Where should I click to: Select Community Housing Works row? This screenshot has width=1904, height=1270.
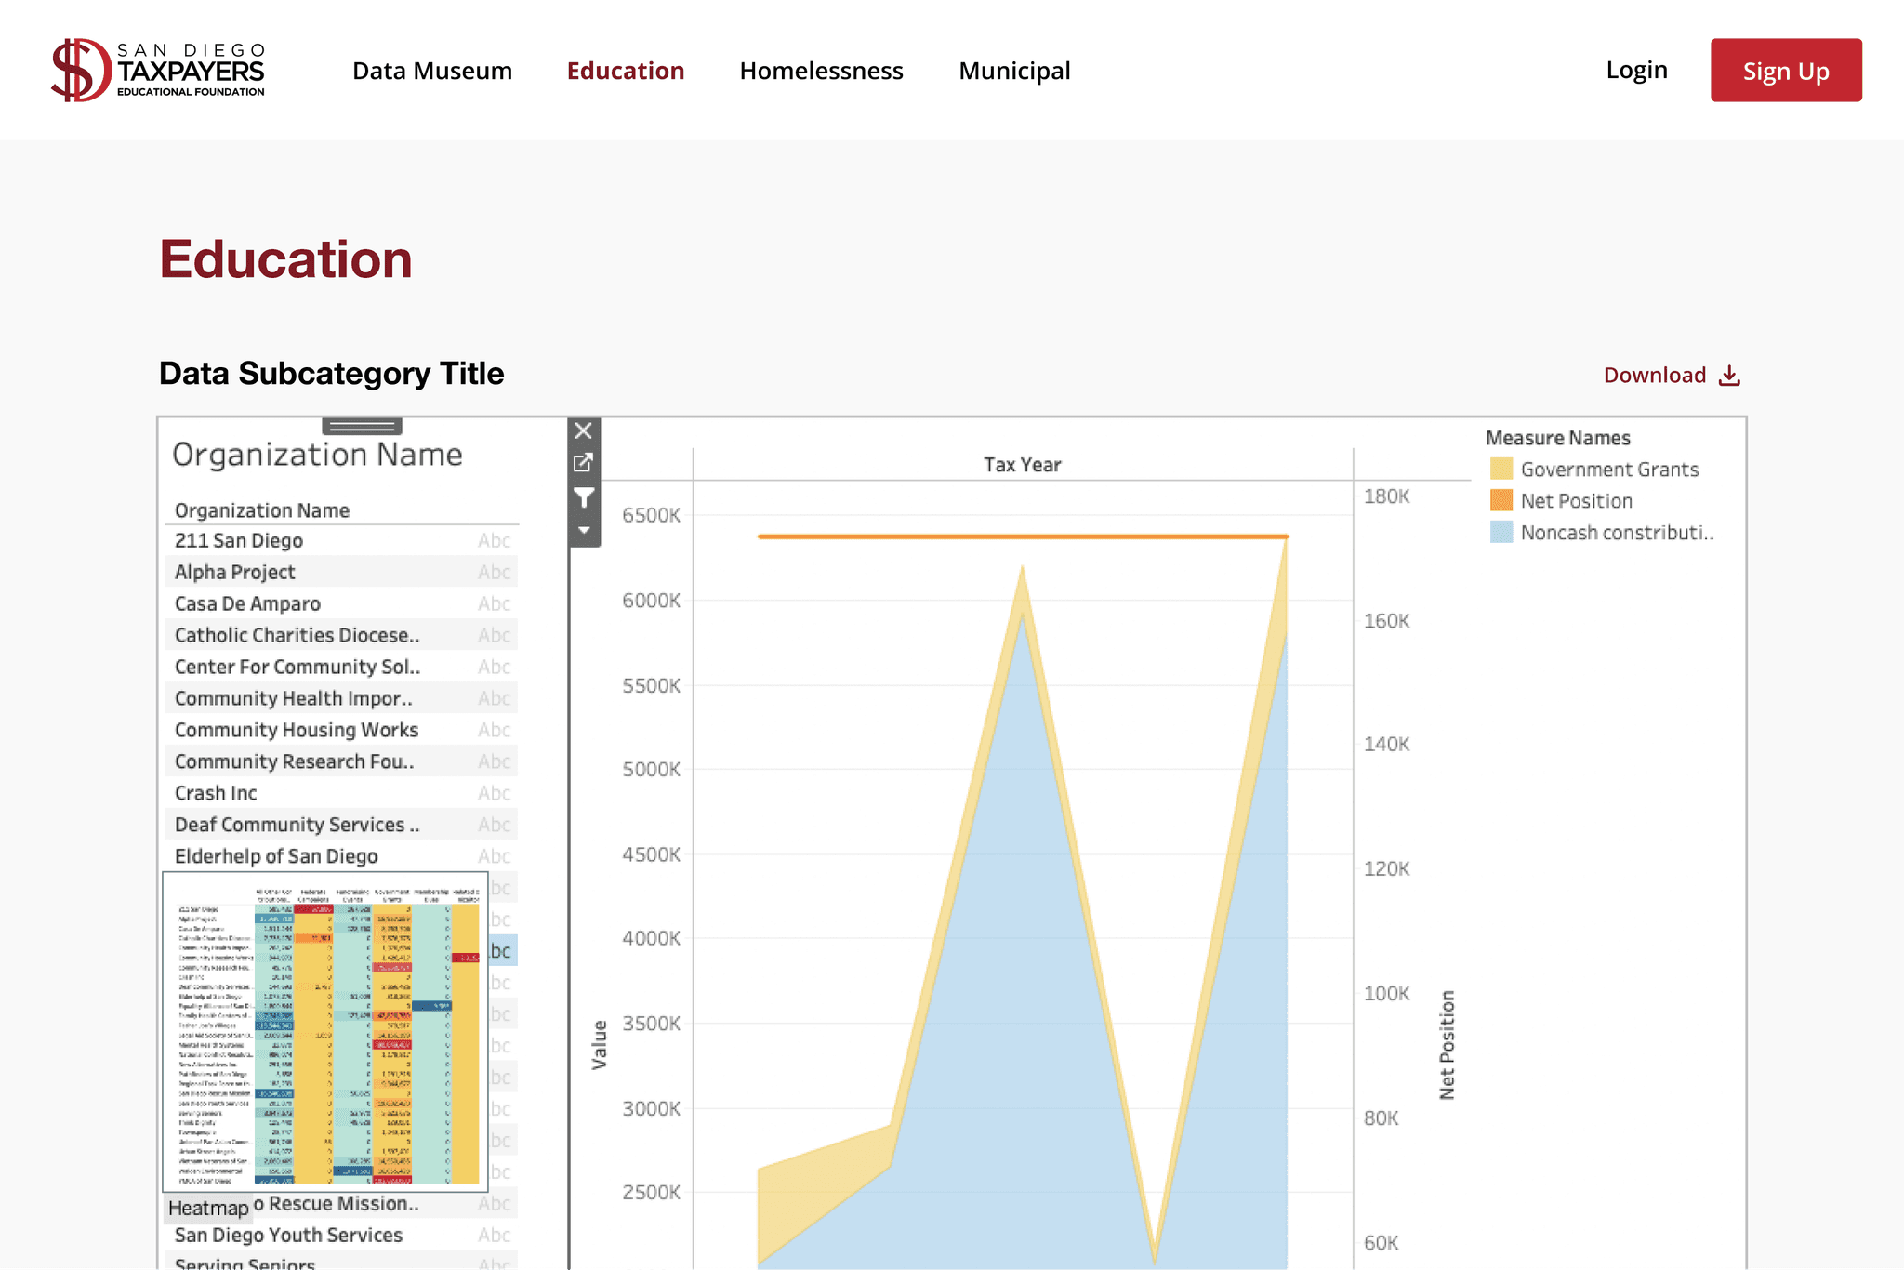(297, 730)
